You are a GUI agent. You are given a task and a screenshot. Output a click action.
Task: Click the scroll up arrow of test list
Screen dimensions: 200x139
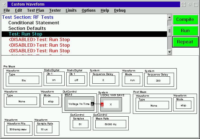pyautogui.click(x=170, y=17)
